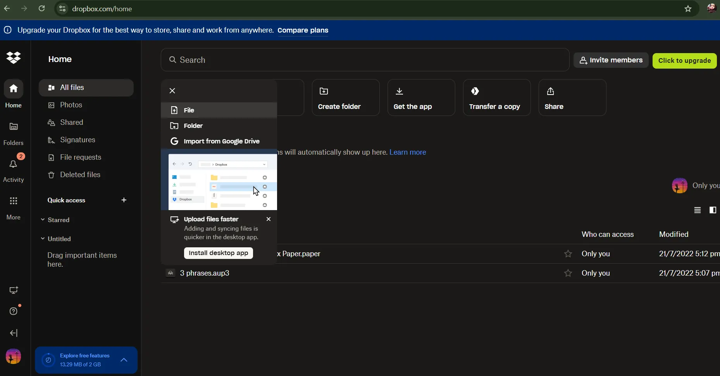Viewport: 720px width, 376px height.
Task: Open Signatures in sidebar
Action: pyautogui.click(x=86, y=140)
